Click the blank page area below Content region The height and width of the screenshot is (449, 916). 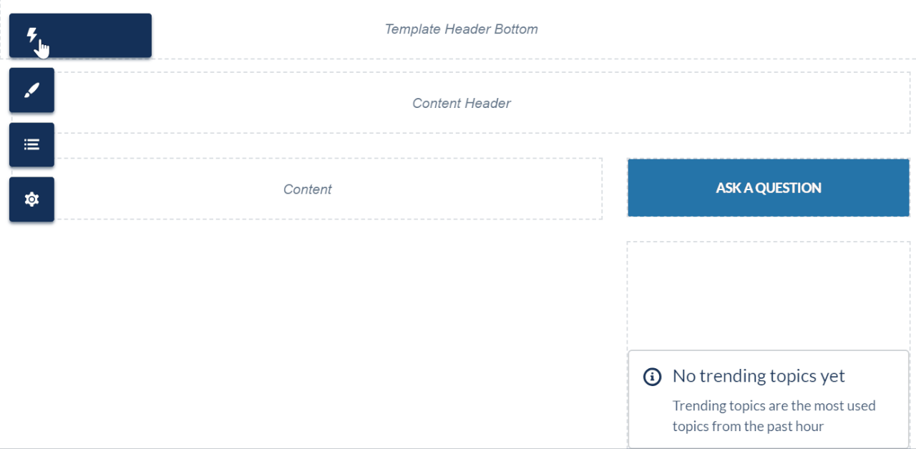point(308,329)
